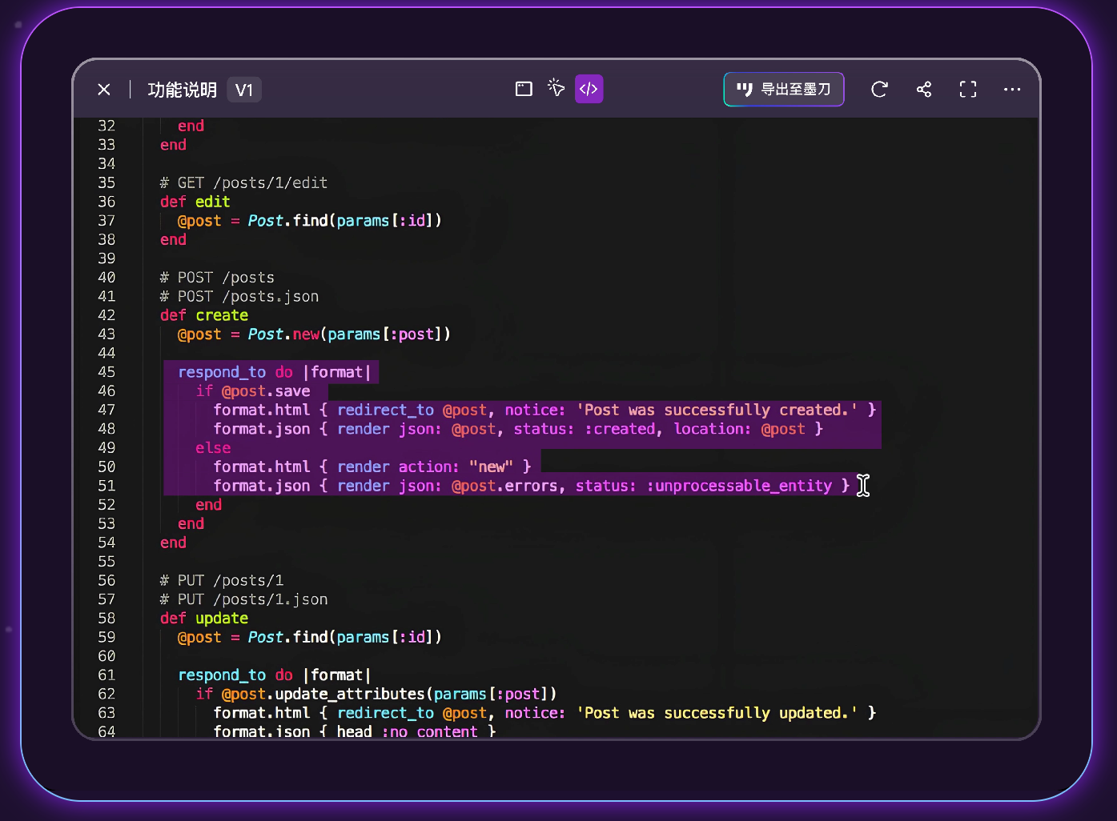Enter fullscreen mode
The image size is (1117, 821).
coord(968,89)
